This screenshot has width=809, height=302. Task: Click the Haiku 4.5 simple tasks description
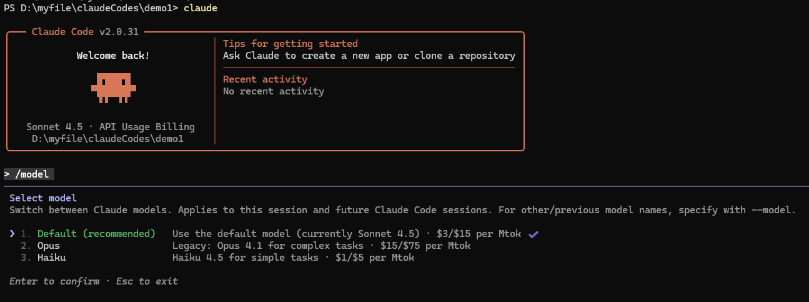pos(293,258)
